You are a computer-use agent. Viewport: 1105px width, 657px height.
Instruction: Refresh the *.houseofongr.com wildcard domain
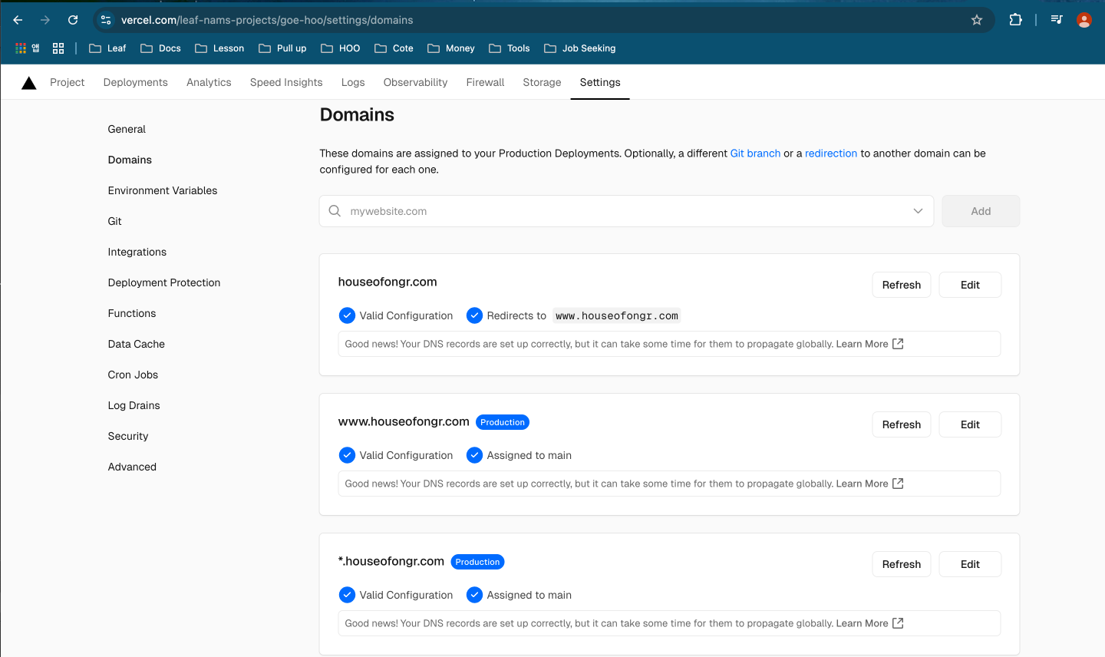(902, 564)
